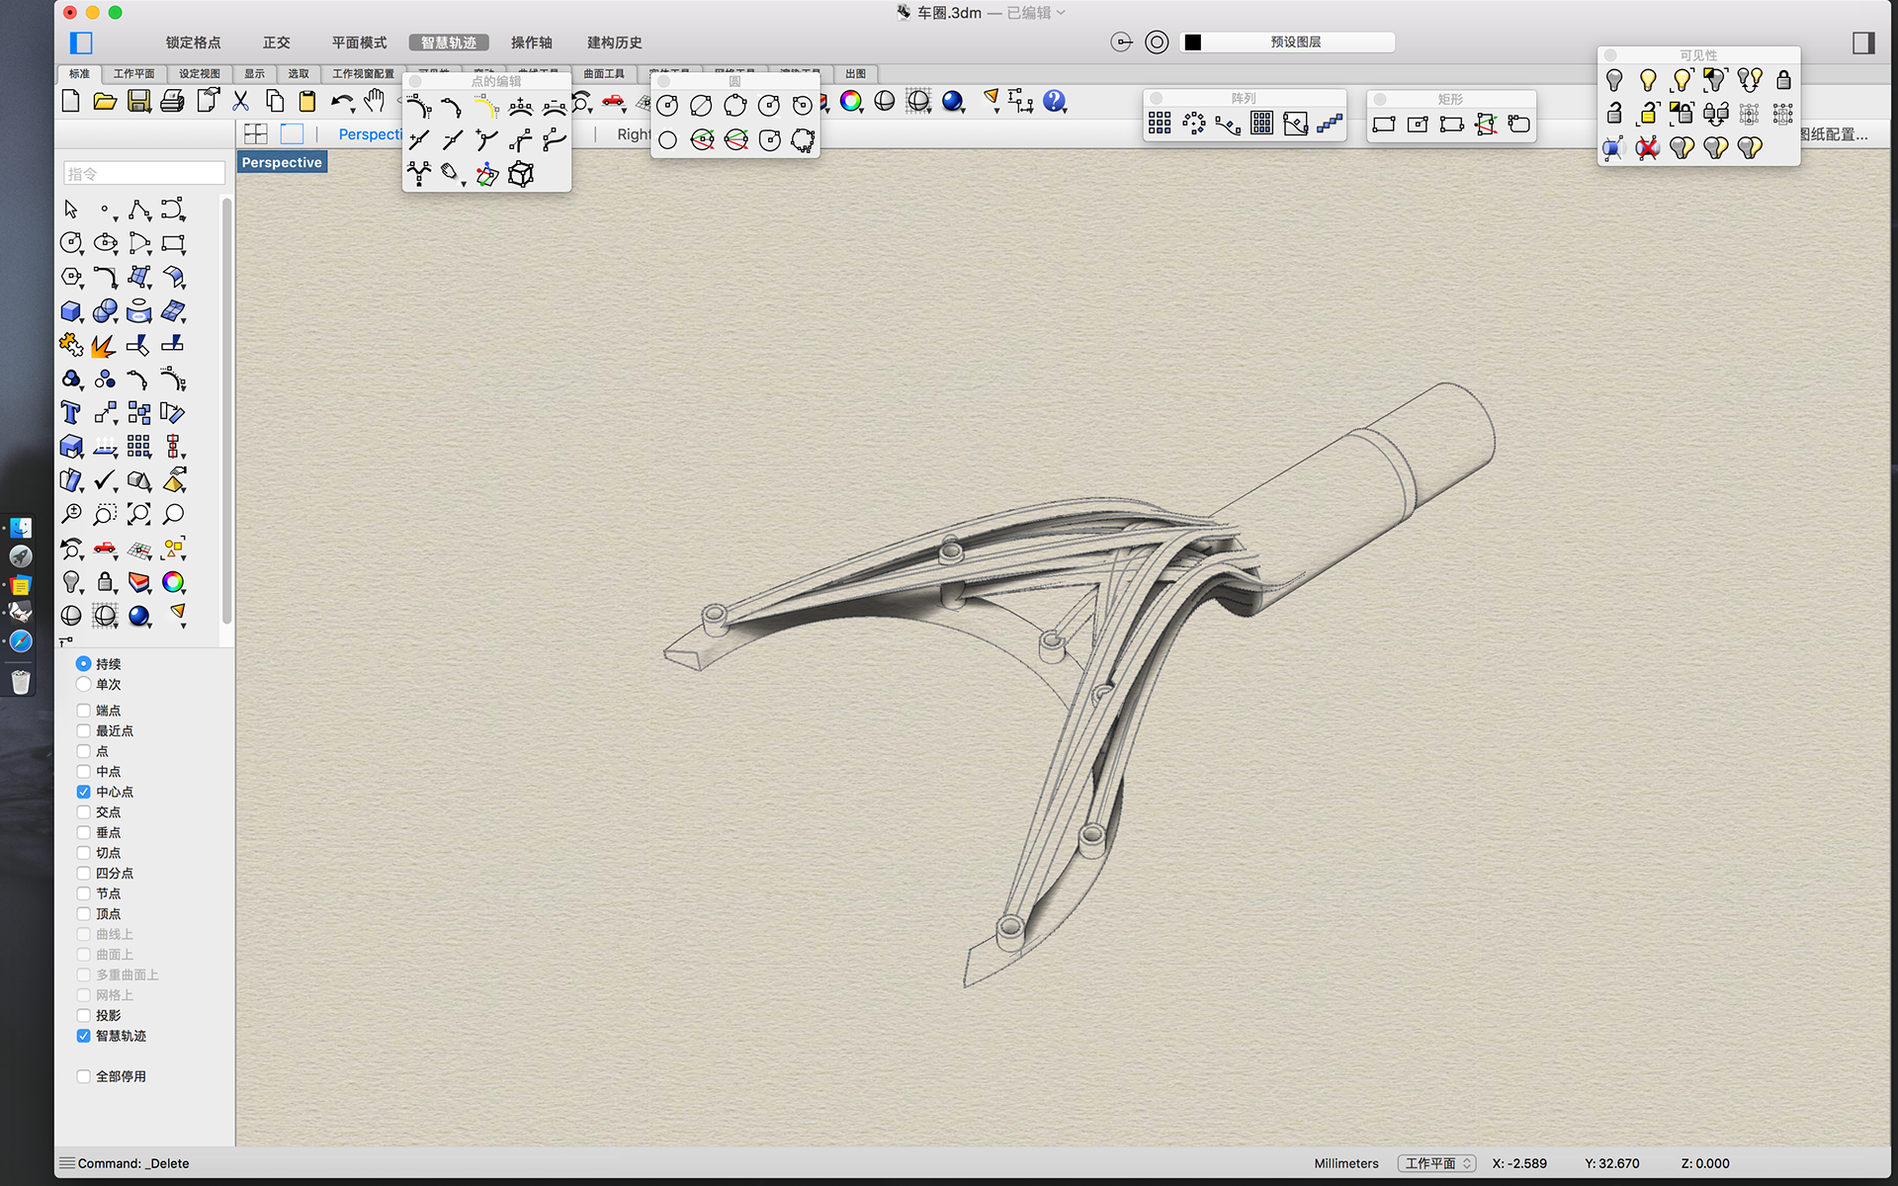Toggle the 正交 ortho button
This screenshot has height=1186, width=1898.
click(277, 42)
